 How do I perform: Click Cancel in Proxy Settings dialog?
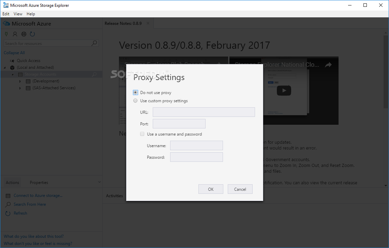[x=240, y=189]
